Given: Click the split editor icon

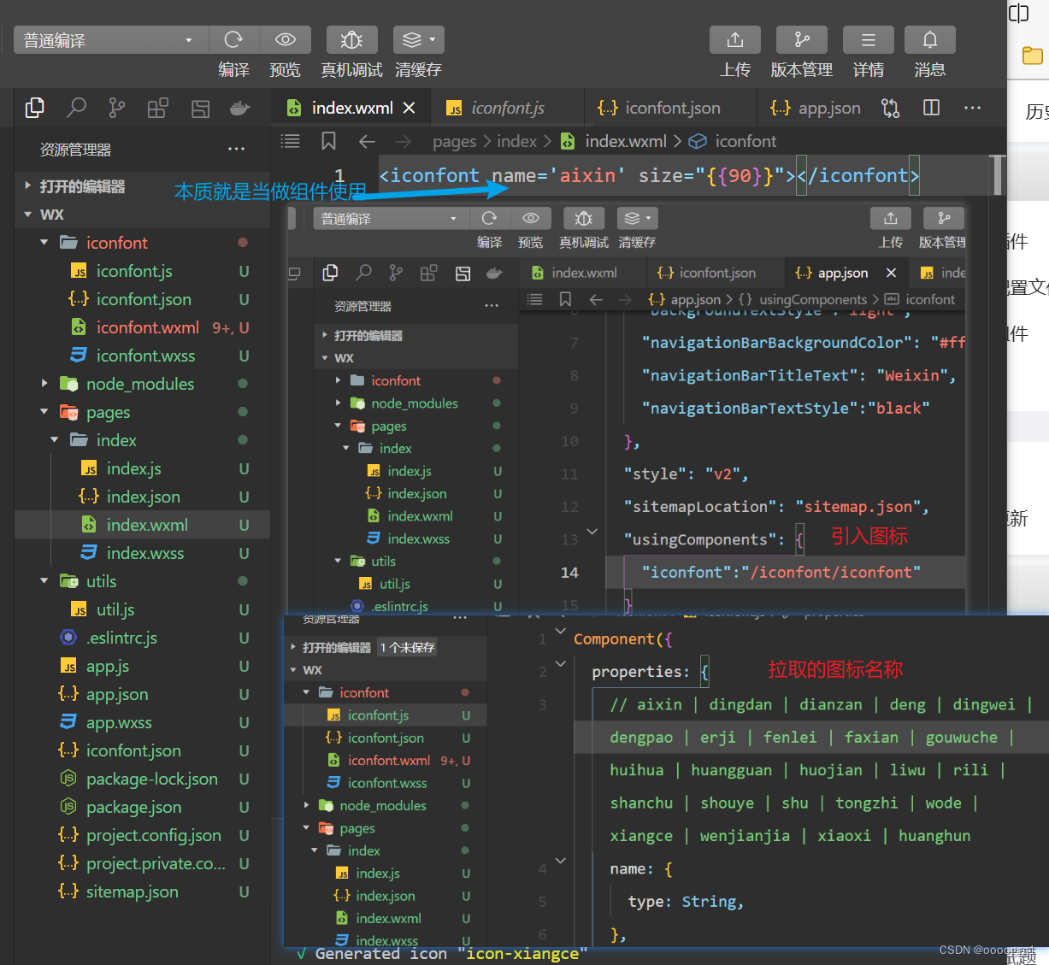Looking at the screenshot, I should click(932, 108).
